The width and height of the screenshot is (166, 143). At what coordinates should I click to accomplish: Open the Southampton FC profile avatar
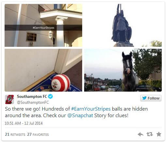click(x=9, y=99)
